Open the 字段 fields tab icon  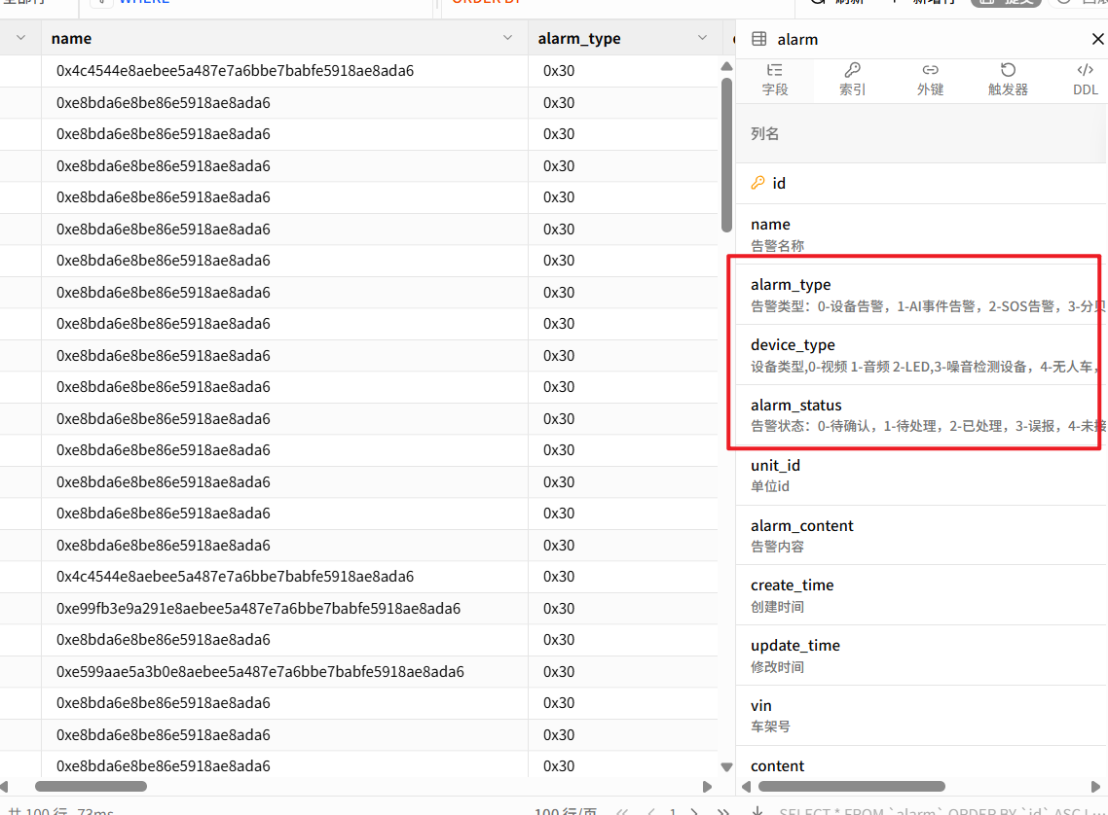(775, 70)
